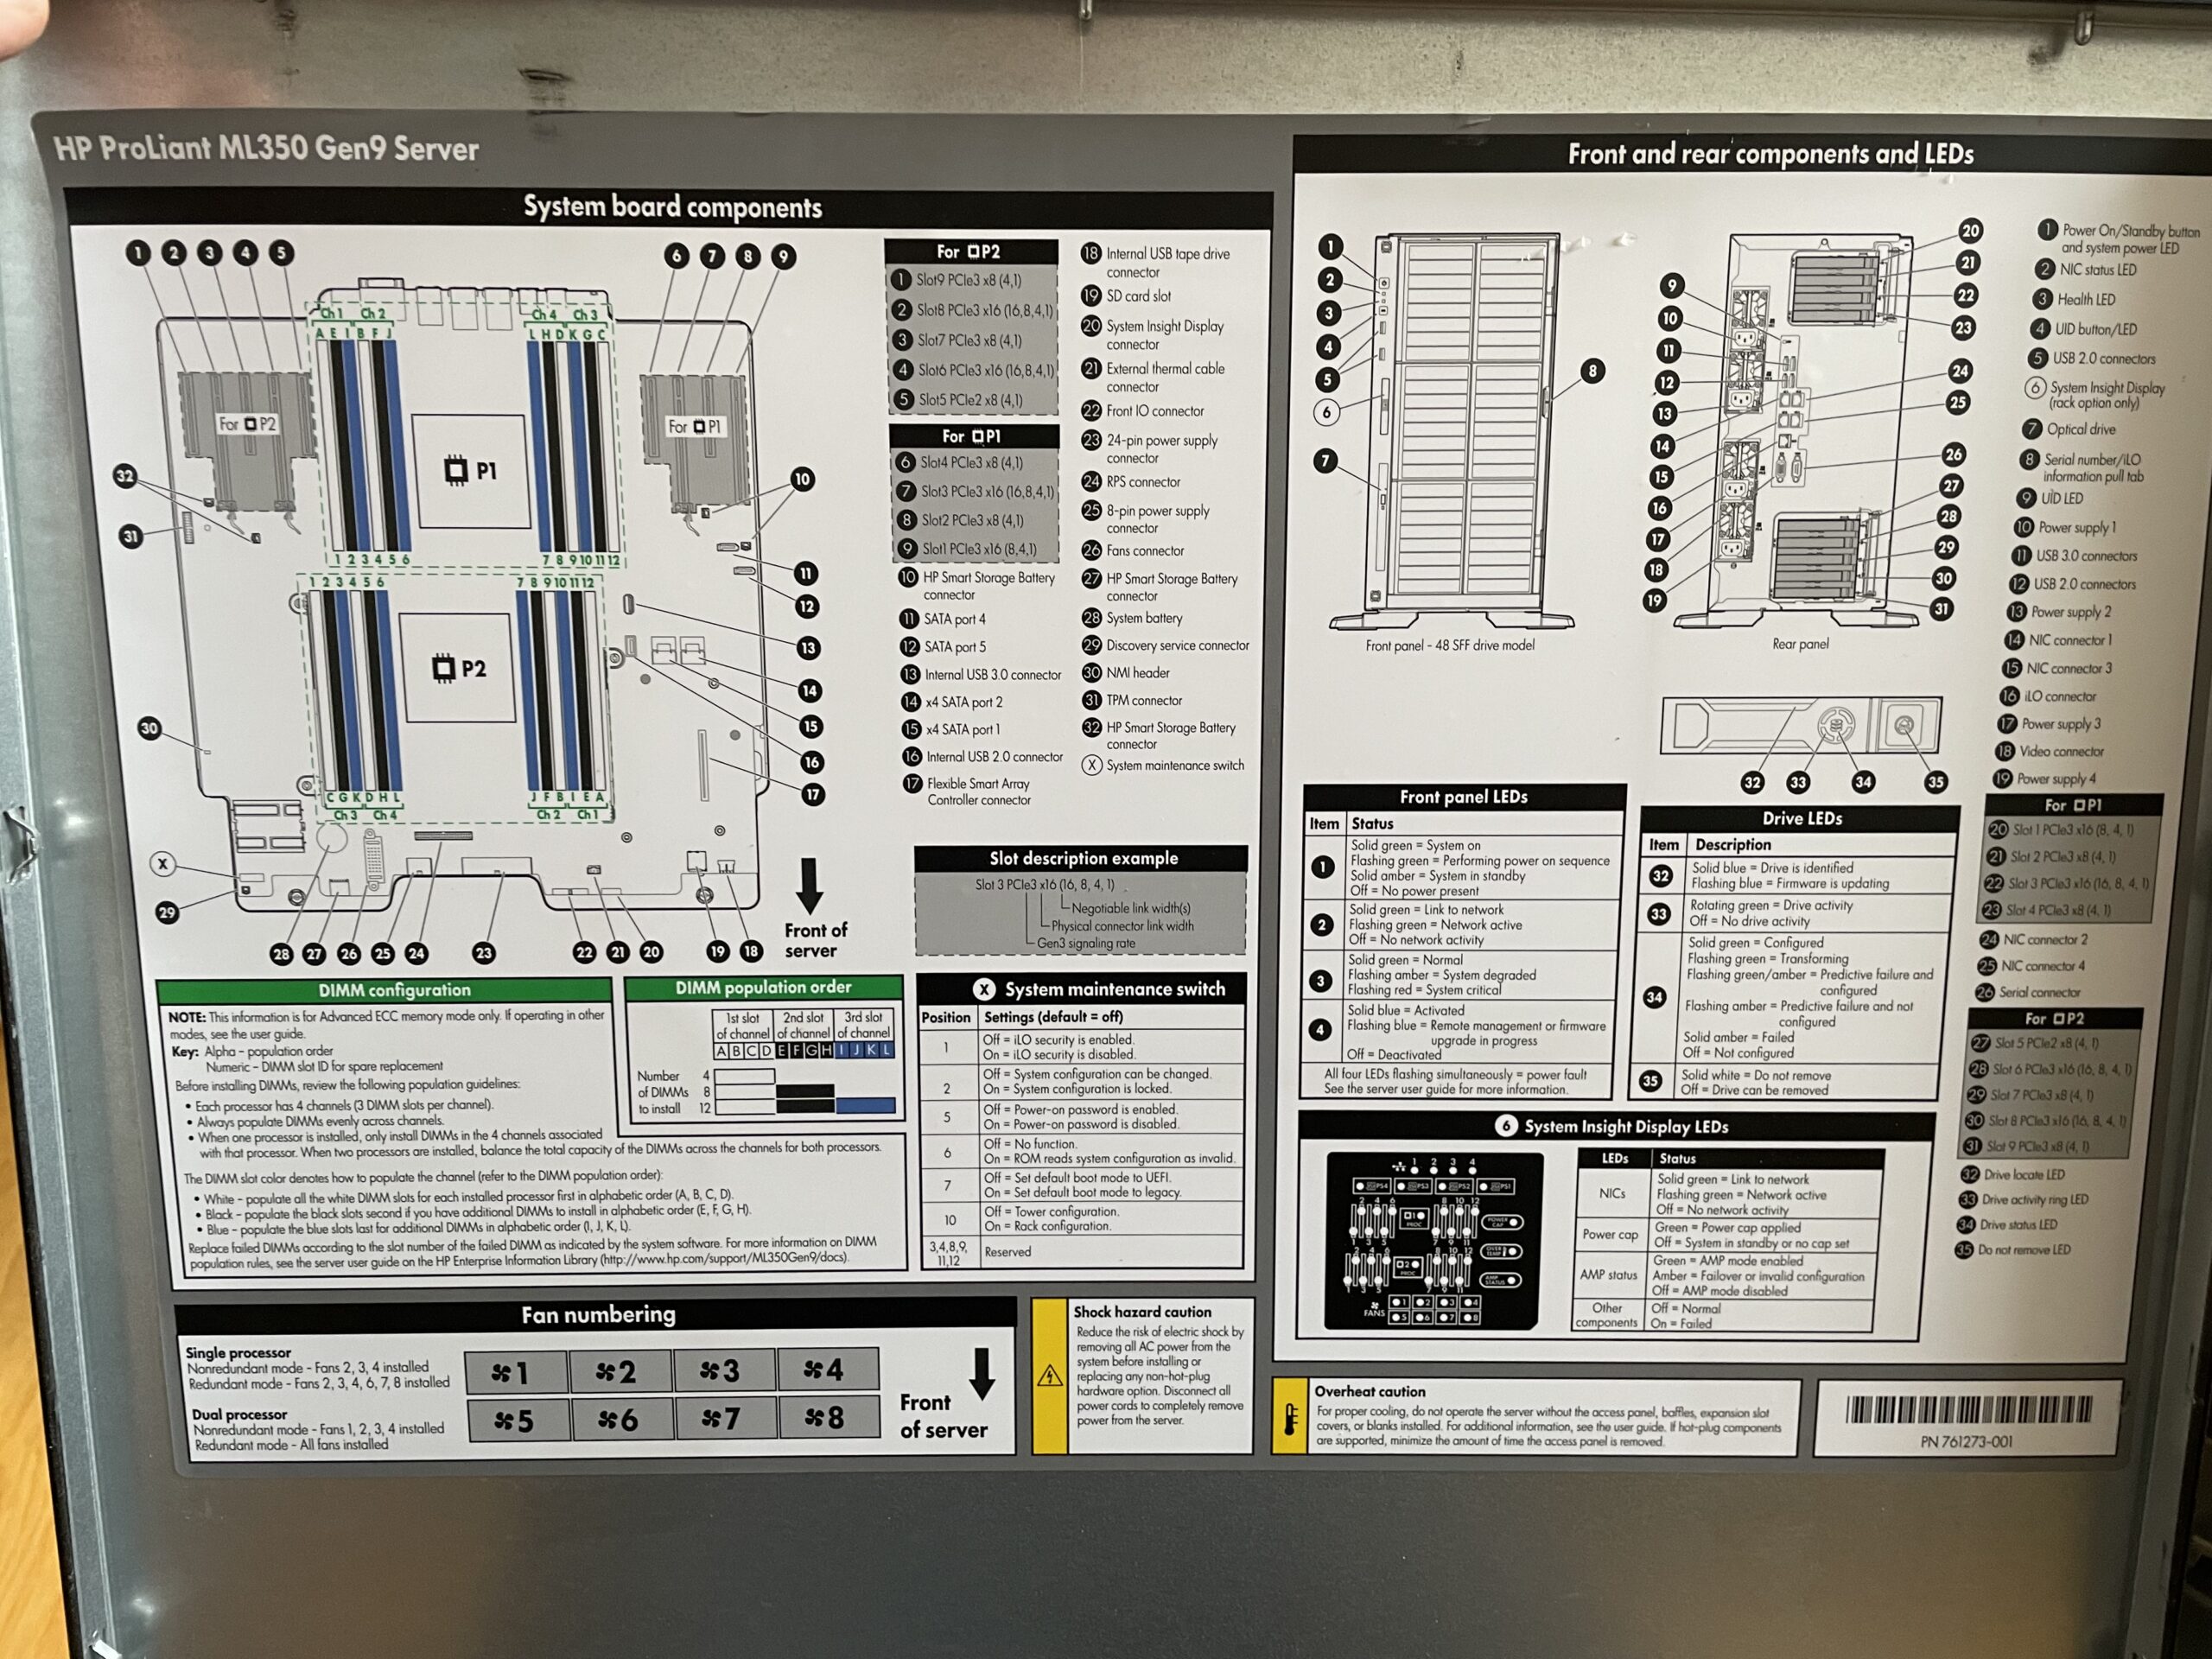Select the Fan 8 box in Fan numbering
Screen dimensions: 2212x1659
[x=829, y=1417]
